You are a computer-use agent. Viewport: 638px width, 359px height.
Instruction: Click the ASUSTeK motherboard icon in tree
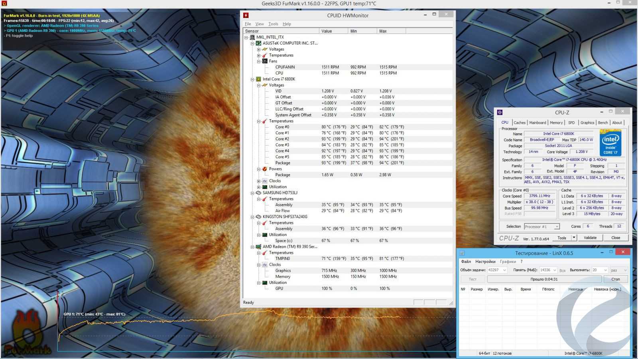[258, 43]
